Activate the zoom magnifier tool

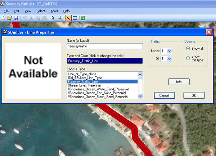pos(60,18)
